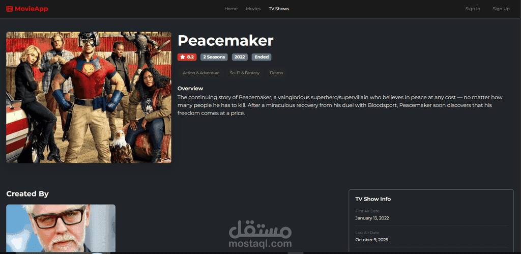Click the MovieApp brand name
521x254 pixels.
tap(31, 9)
